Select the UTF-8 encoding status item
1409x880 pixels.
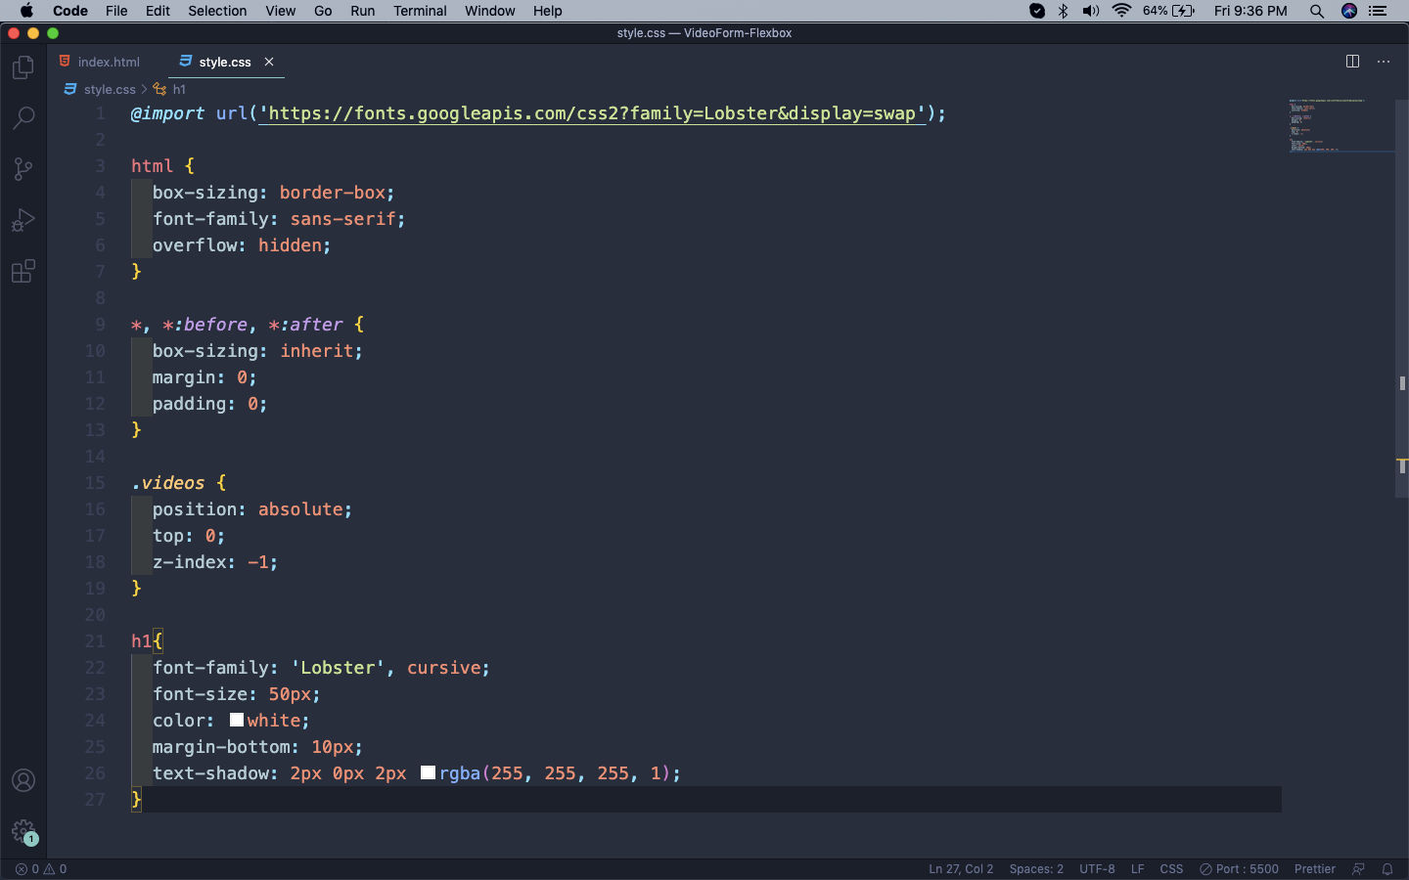[x=1097, y=869]
